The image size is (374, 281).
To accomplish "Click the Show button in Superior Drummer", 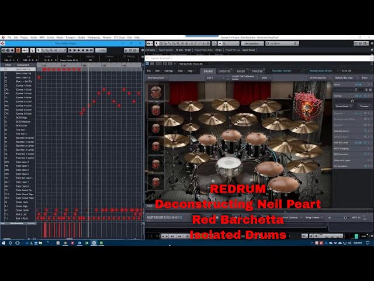I will [x=365, y=78].
